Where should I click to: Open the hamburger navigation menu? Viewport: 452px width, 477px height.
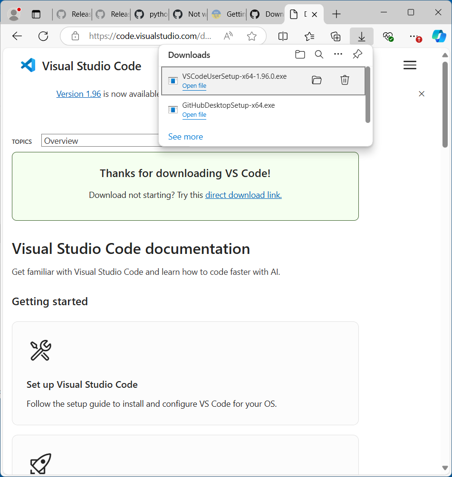pyautogui.click(x=410, y=65)
